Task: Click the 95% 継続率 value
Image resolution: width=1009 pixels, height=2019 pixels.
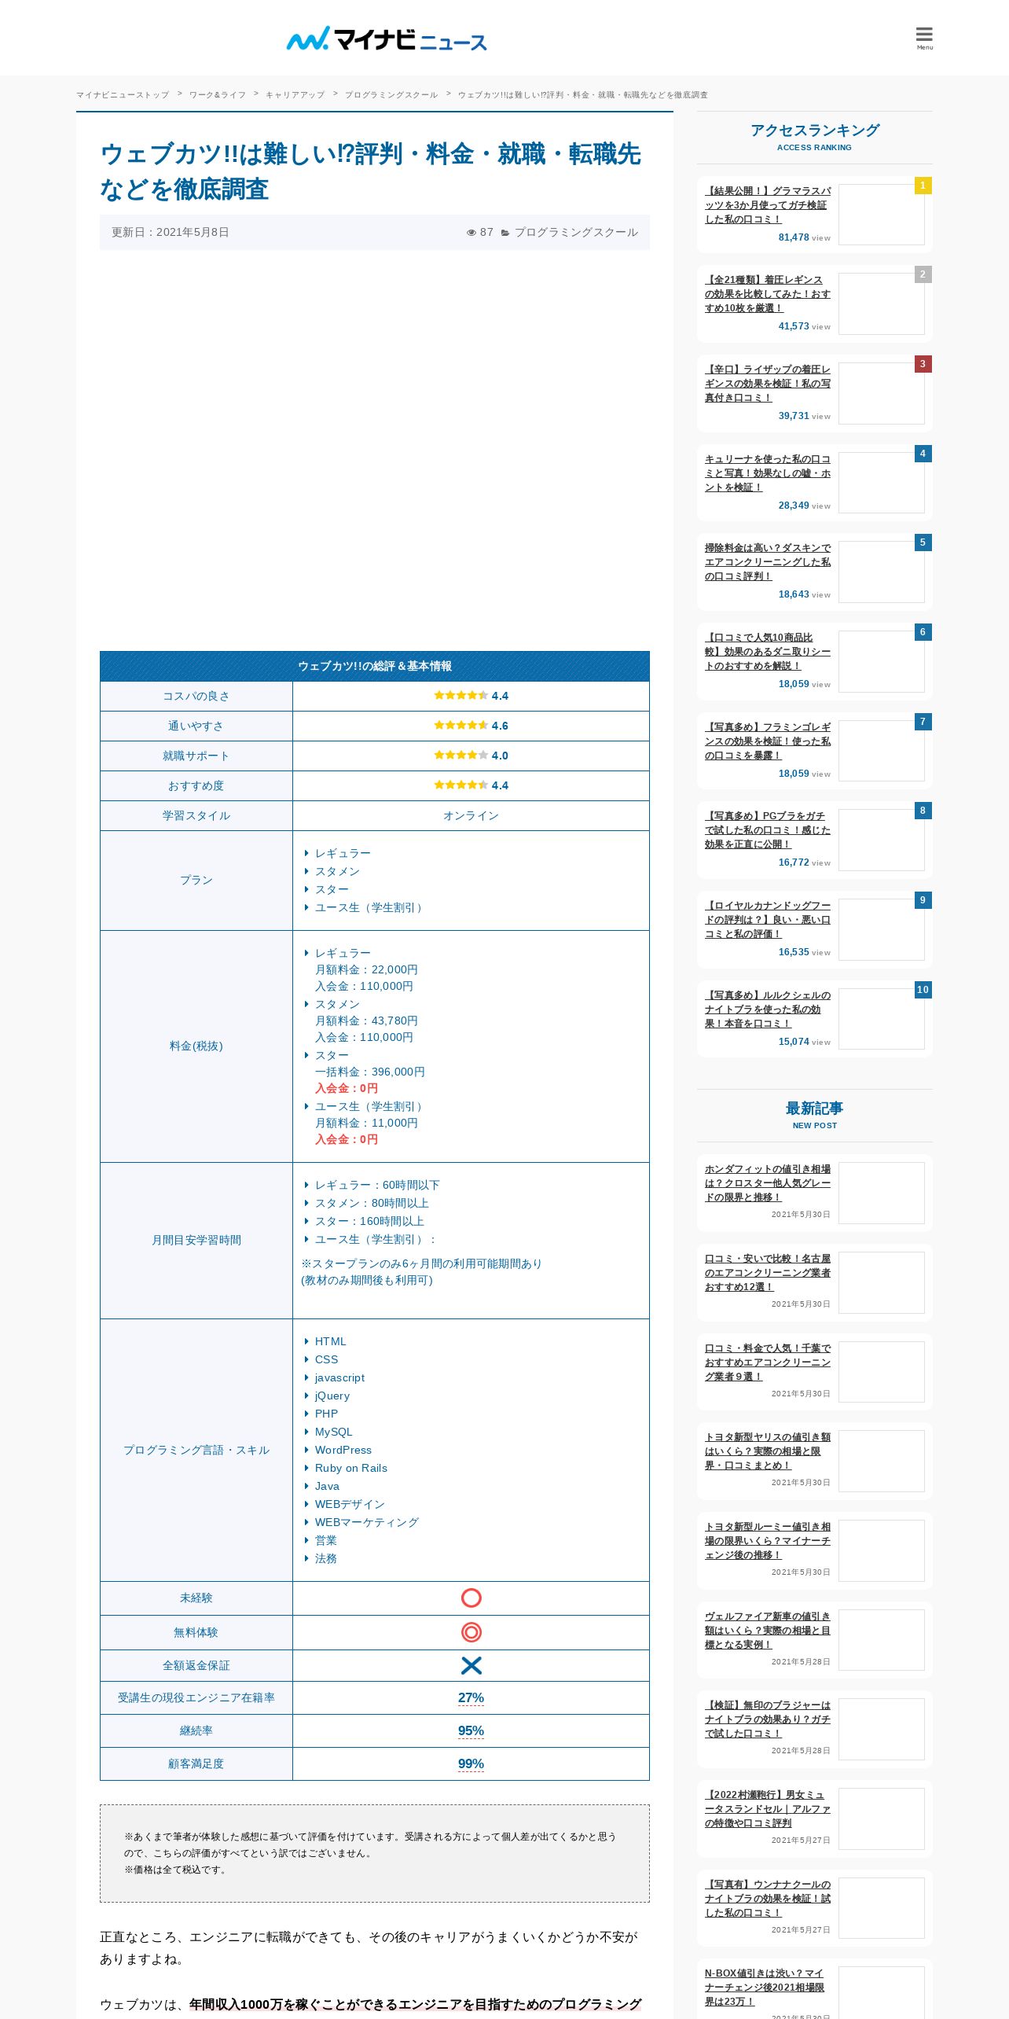Action: click(471, 1731)
